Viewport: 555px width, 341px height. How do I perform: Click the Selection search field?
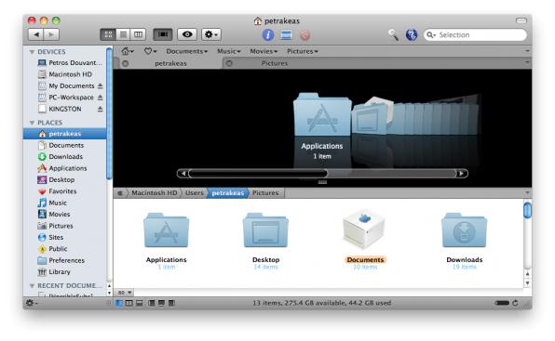(475, 34)
